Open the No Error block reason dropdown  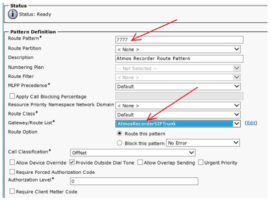(203, 143)
